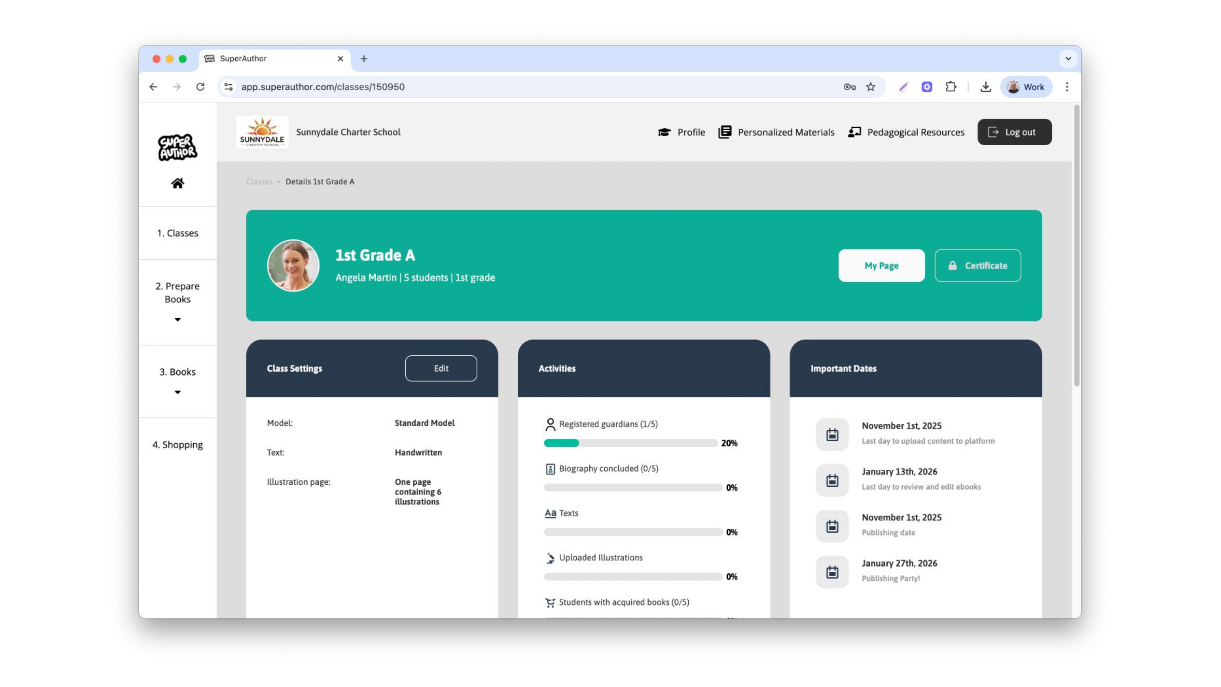1221x687 pixels.
Task: Expand the Prepare Books submenu arrow
Action: coord(177,319)
